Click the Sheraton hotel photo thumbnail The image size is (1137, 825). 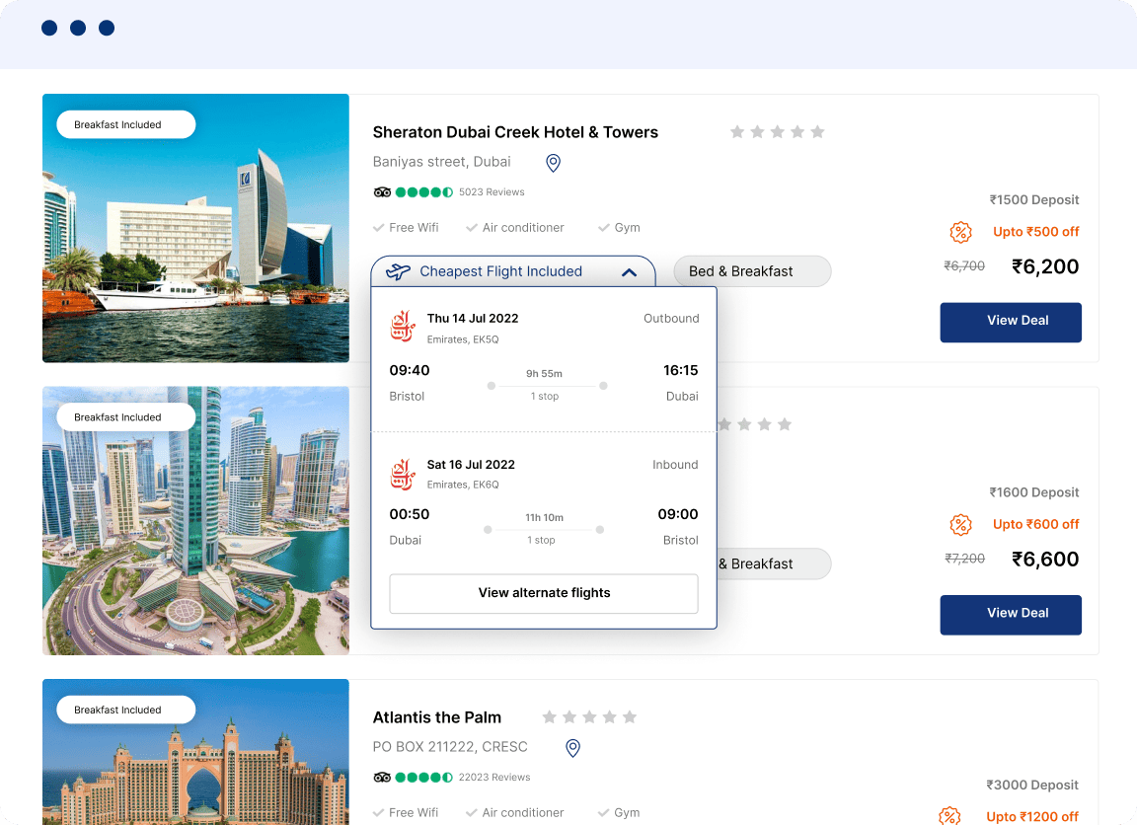click(195, 228)
